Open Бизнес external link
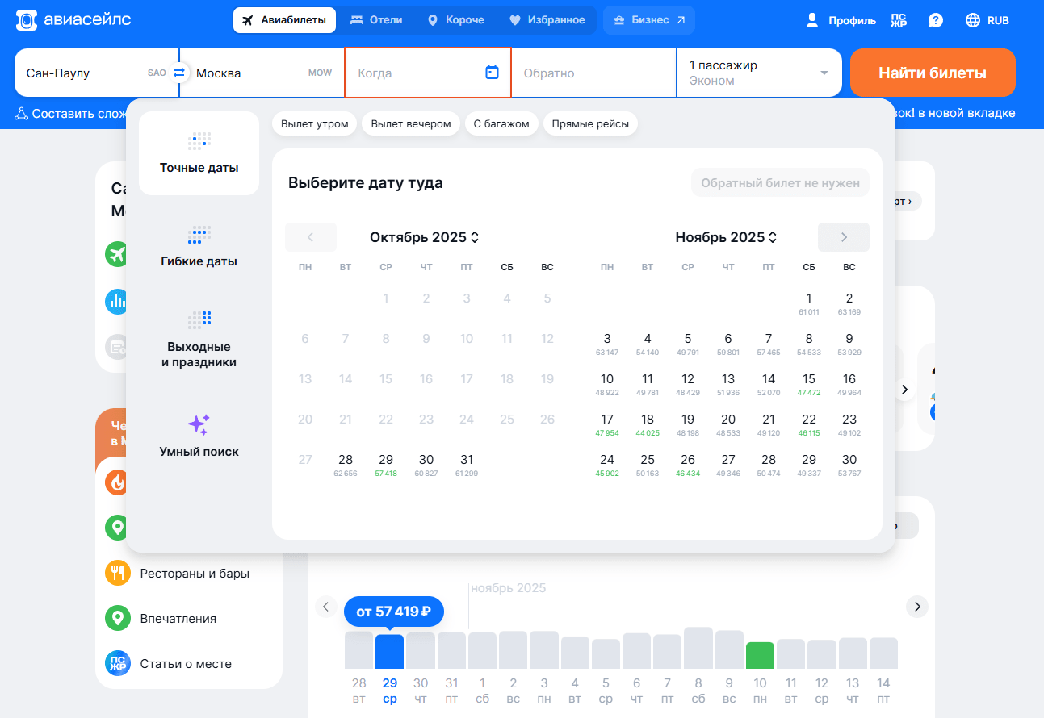1044x718 pixels. [x=649, y=20]
